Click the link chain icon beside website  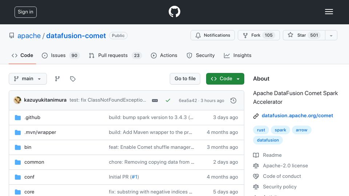click(256, 116)
